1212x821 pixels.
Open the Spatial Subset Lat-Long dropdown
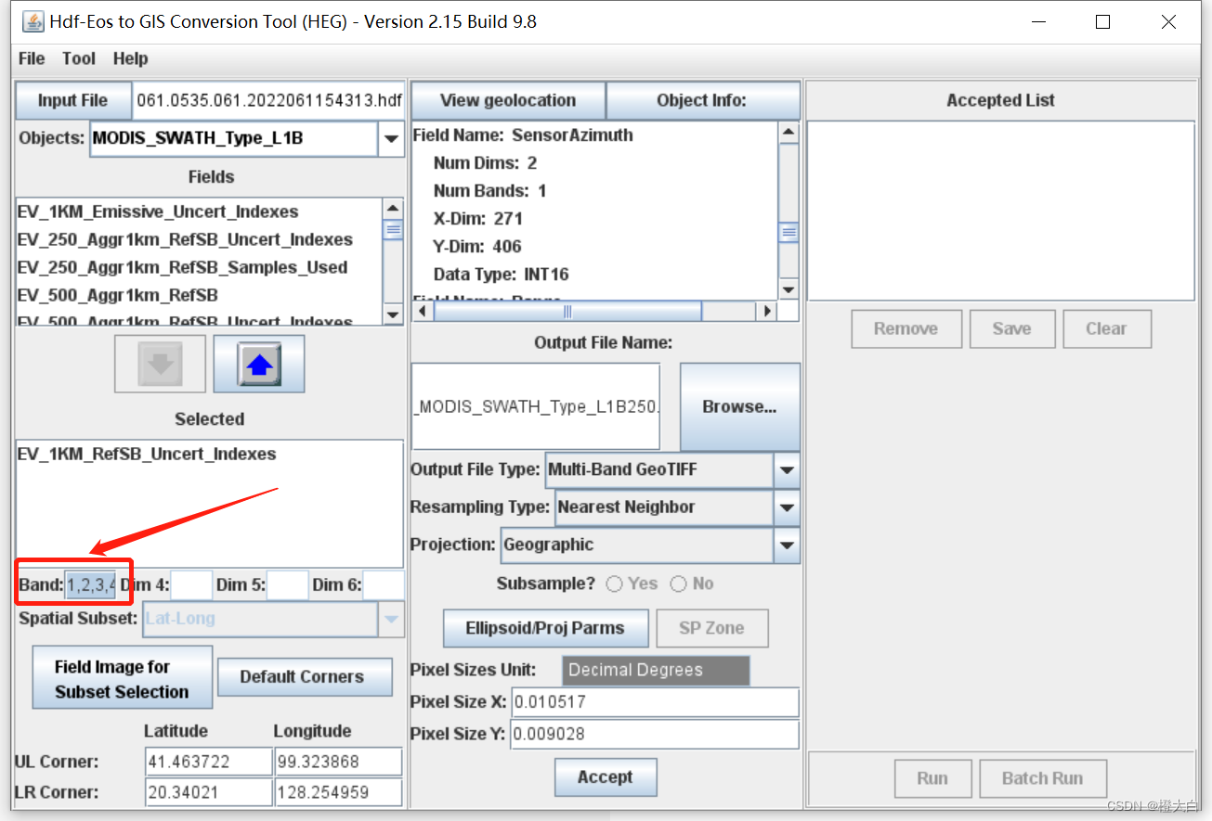point(391,619)
